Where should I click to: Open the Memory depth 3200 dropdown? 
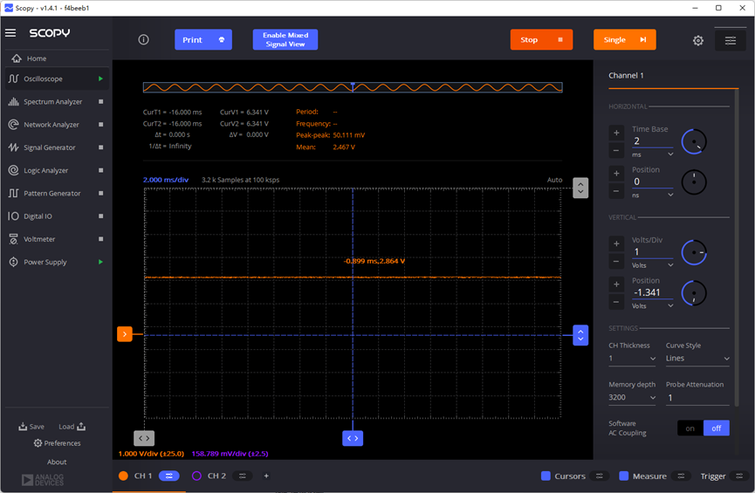coord(632,397)
